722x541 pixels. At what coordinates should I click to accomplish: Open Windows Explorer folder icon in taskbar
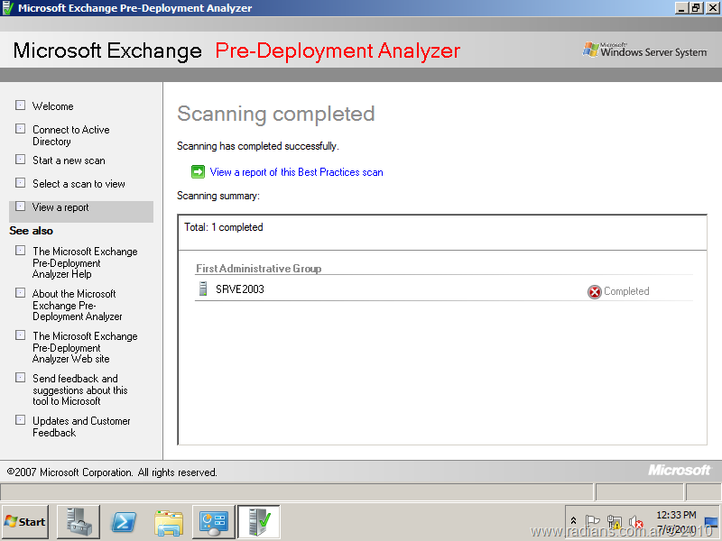click(x=169, y=522)
